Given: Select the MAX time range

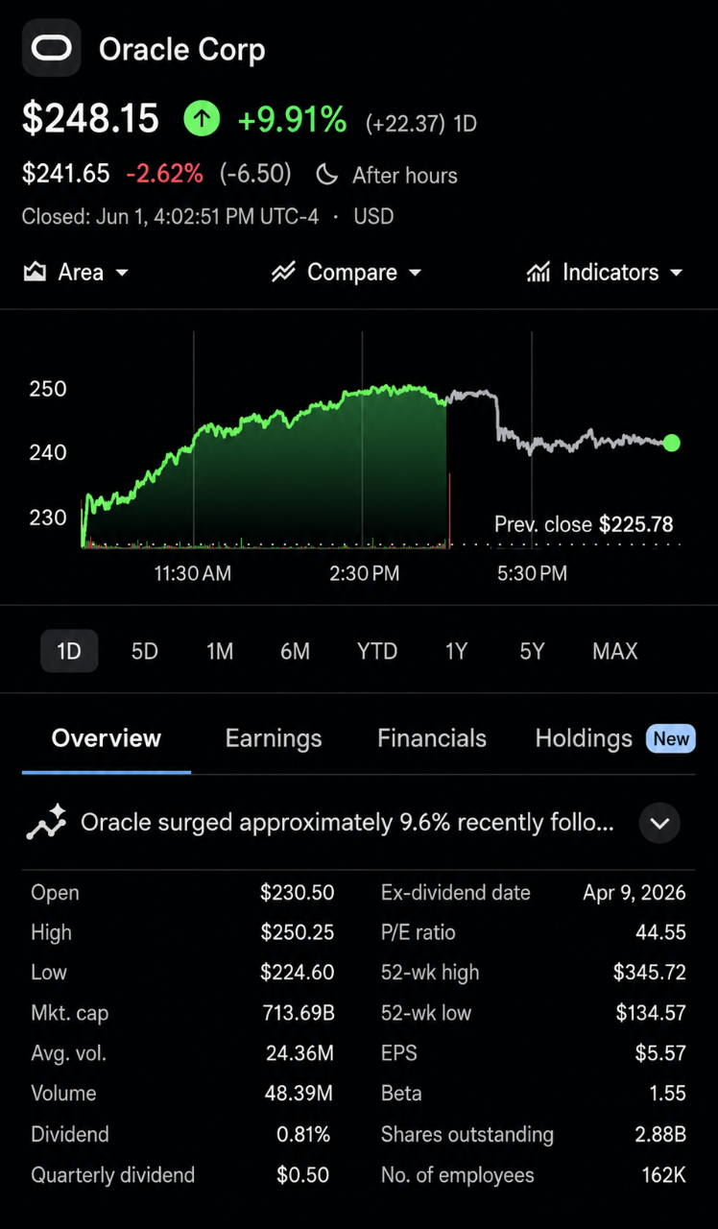Looking at the screenshot, I should click(615, 651).
